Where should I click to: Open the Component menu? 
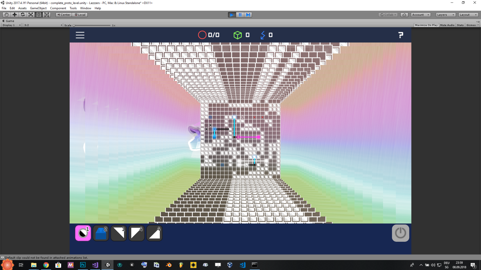[x=58, y=8]
